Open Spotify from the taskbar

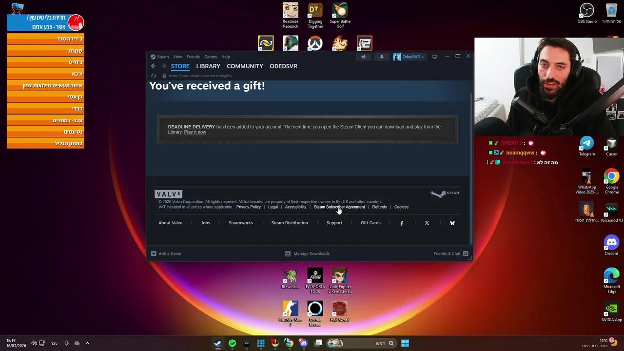tap(232, 343)
